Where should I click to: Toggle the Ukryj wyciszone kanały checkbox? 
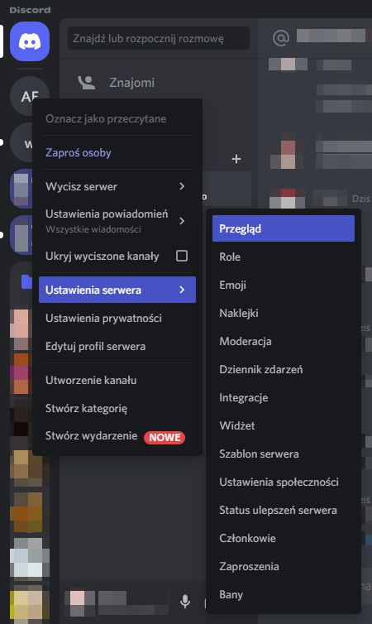(x=182, y=256)
